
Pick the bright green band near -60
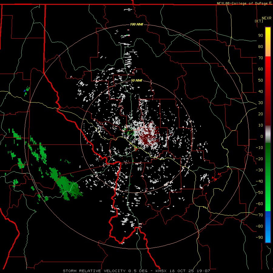268,204
